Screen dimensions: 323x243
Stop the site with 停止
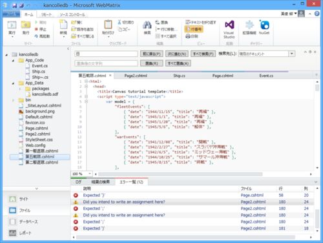click(41, 29)
